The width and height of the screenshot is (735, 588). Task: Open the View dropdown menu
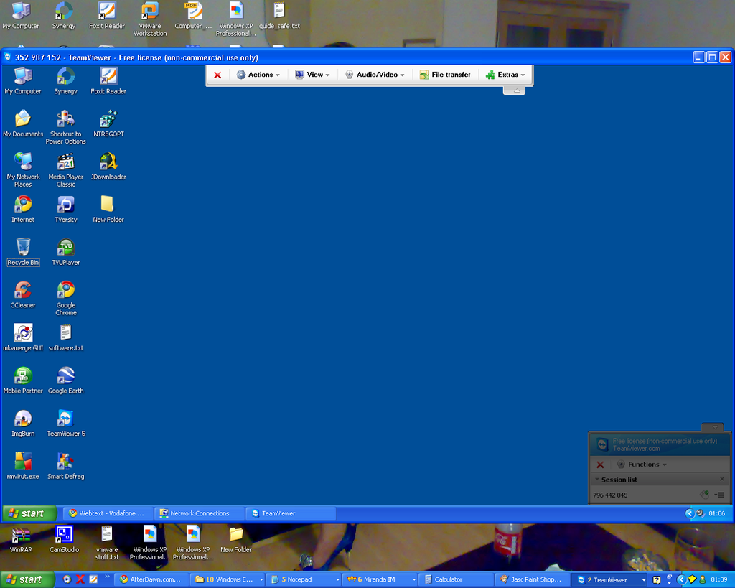312,75
